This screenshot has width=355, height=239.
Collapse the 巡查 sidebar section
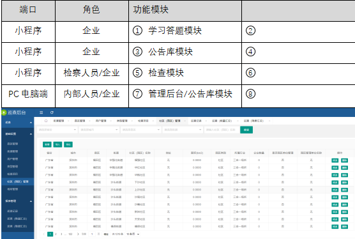[x=31, y=123]
